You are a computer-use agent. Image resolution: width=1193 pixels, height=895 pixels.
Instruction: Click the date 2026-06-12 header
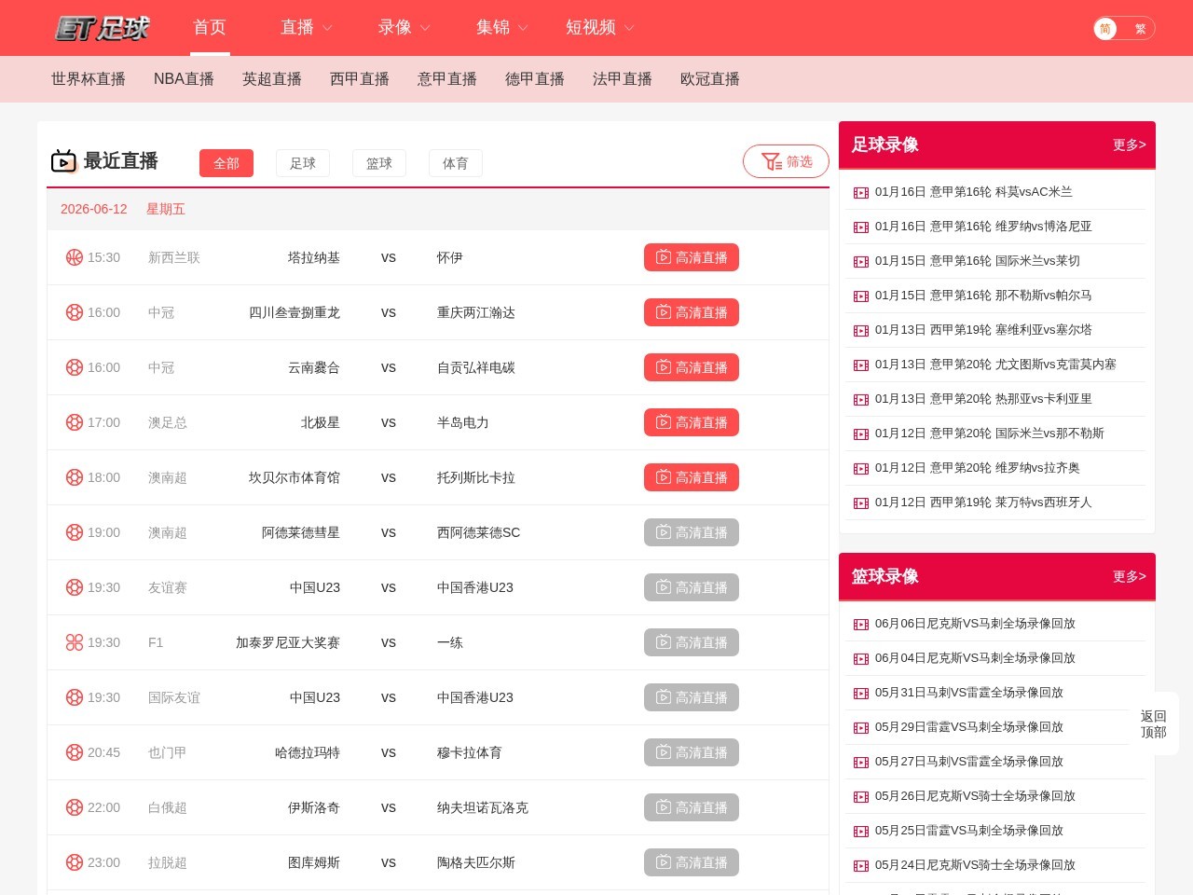point(94,209)
